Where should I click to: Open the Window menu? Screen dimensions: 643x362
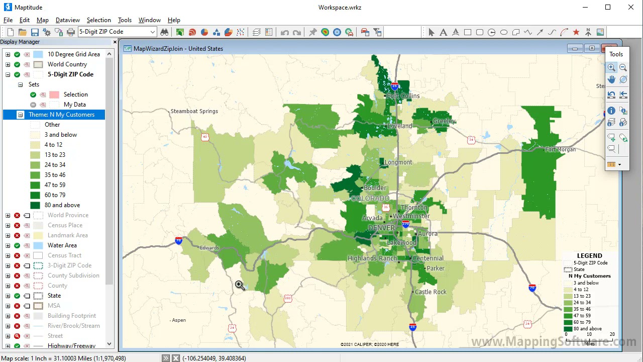[150, 20]
